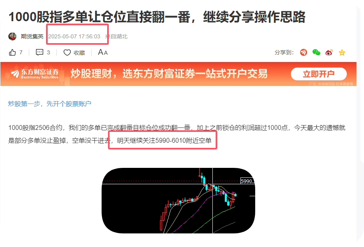The width and height of the screenshot is (364, 247).
Task: Click the article title heading
Action: (x=157, y=17)
